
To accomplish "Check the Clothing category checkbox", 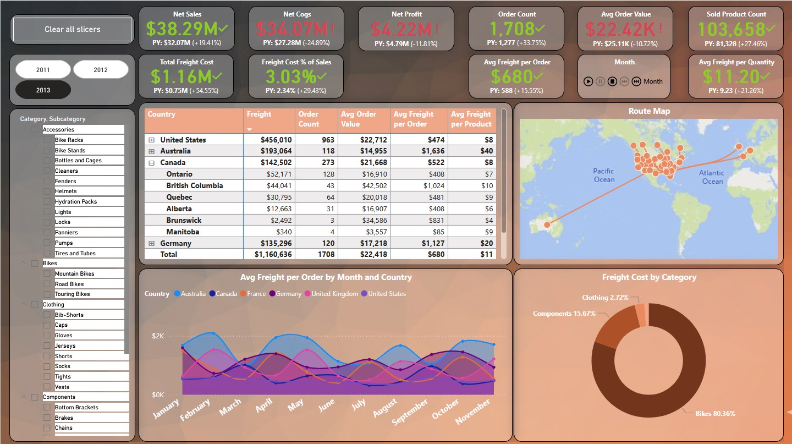I will point(35,304).
